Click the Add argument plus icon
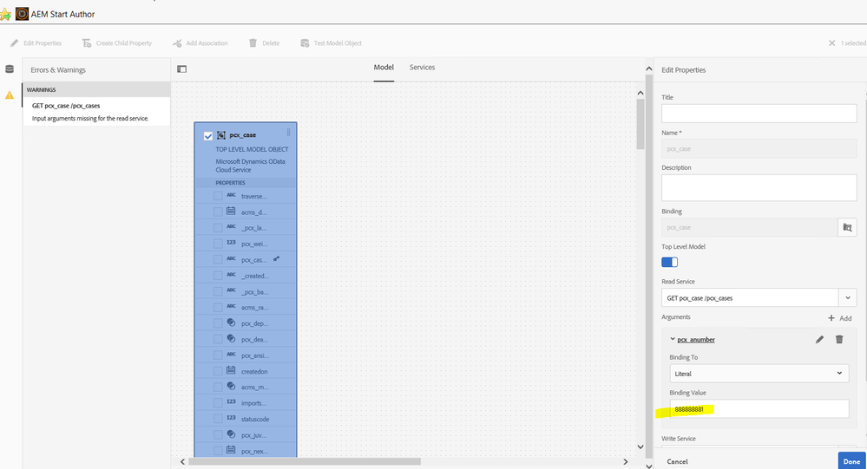This screenshot has width=867, height=469. (831, 318)
